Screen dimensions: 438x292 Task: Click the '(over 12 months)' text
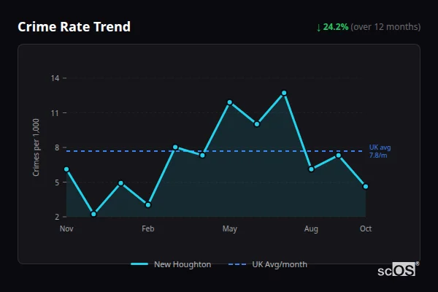385,27
